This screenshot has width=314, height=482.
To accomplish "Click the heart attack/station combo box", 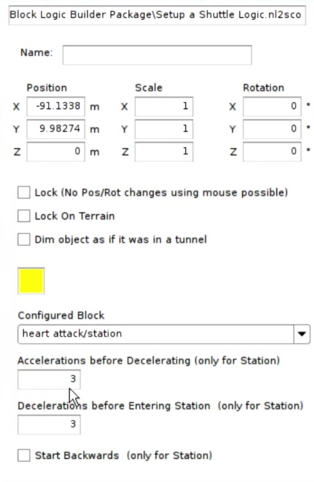I will pyautogui.click(x=164, y=334).
